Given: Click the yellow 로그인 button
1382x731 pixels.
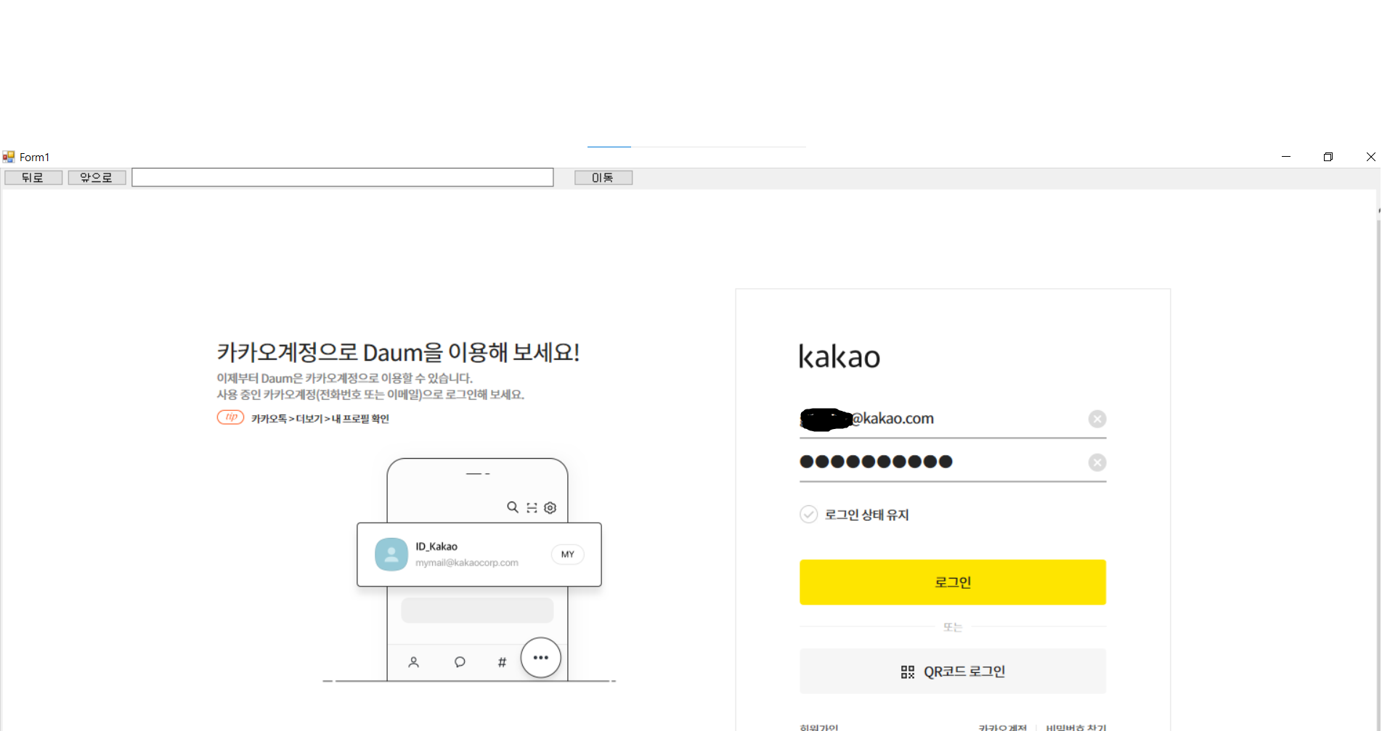Looking at the screenshot, I should click(x=953, y=582).
